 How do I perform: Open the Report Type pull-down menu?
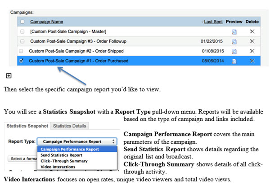click(x=78, y=141)
